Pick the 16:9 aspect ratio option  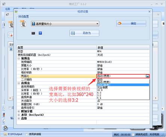[x=123, y=90]
